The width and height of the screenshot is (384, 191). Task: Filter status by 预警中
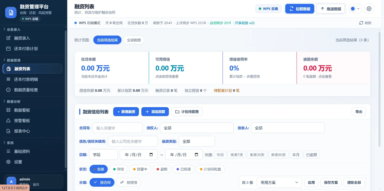140,169
